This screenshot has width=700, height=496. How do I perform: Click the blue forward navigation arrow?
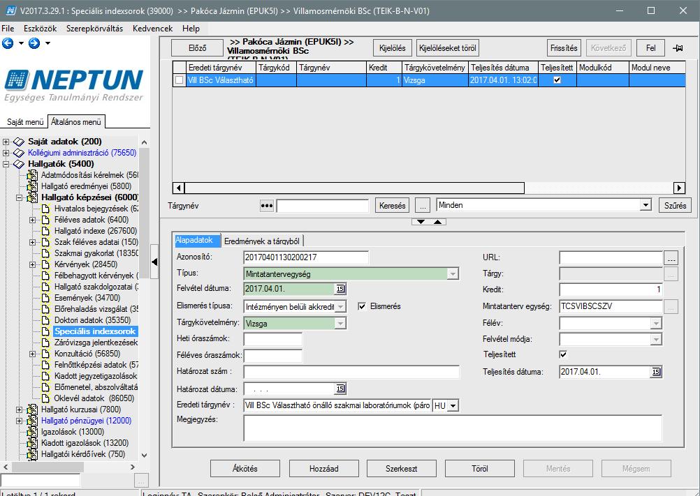pyautogui.click(x=34, y=43)
